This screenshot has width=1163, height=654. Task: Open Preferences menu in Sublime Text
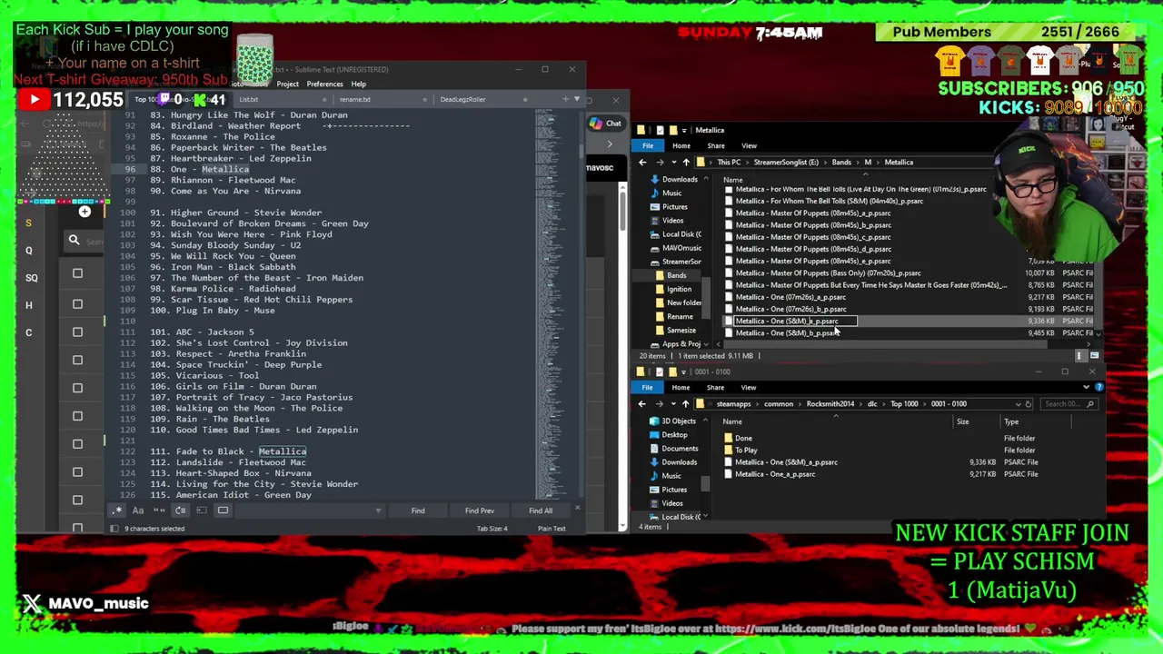pyautogui.click(x=324, y=84)
